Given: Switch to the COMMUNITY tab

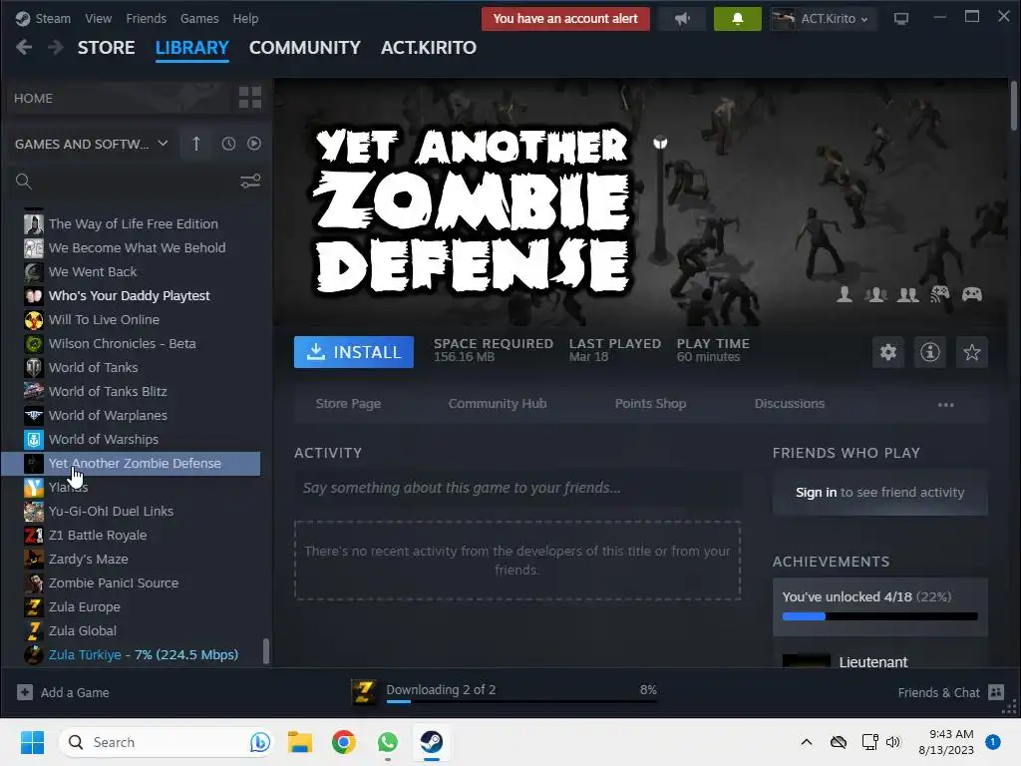Looking at the screenshot, I should [305, 48].
